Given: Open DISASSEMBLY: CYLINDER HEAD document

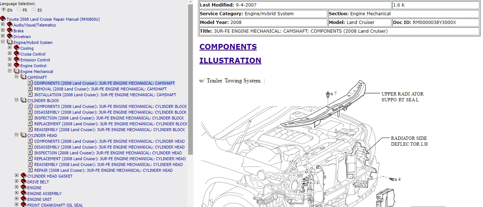Looking at the screenshot, I should tap(109, 147).
